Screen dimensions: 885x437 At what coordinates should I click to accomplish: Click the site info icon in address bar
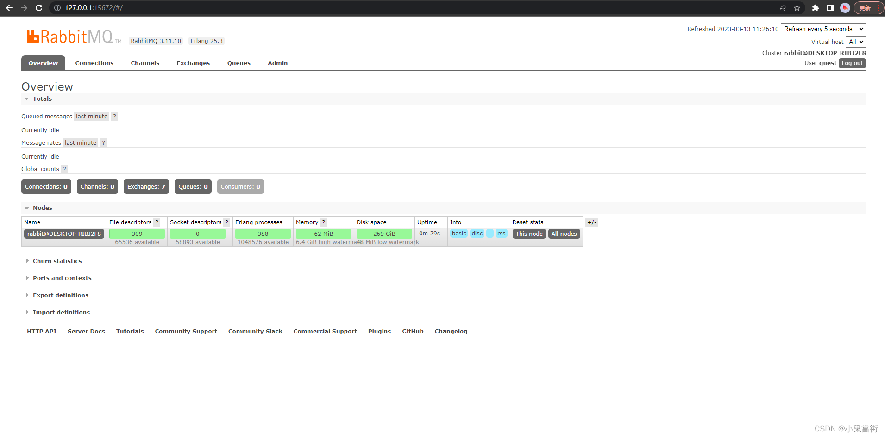coord(57,8)
